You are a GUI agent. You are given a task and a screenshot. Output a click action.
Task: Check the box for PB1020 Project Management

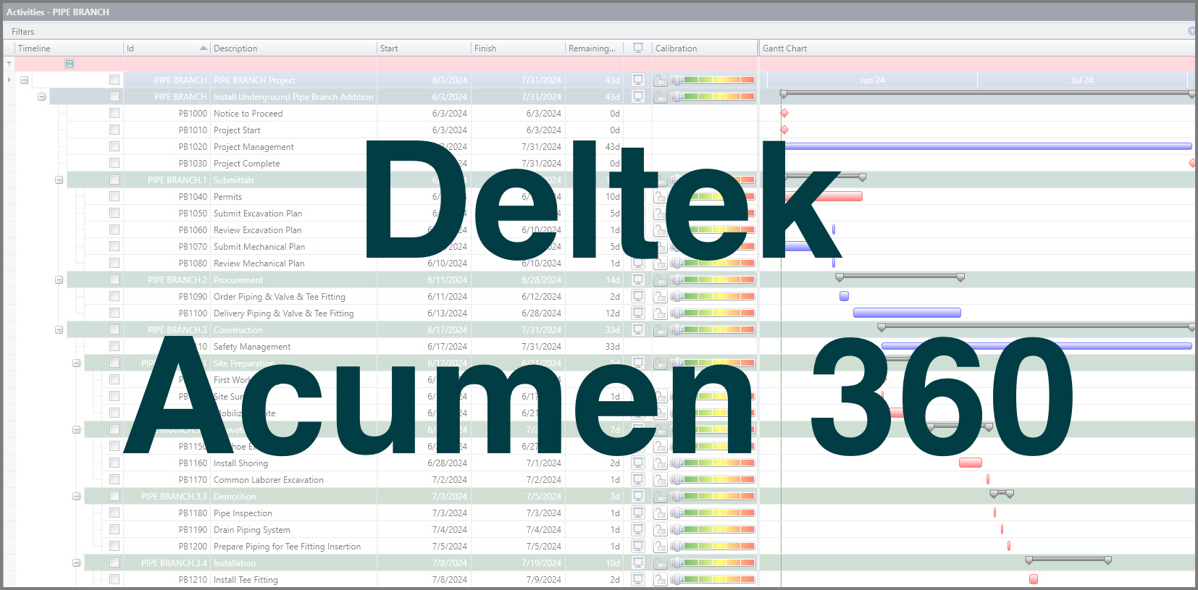click(x=114, y=146)
